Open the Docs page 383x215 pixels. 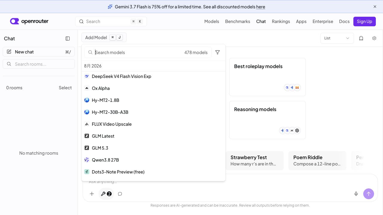point(344,21)
